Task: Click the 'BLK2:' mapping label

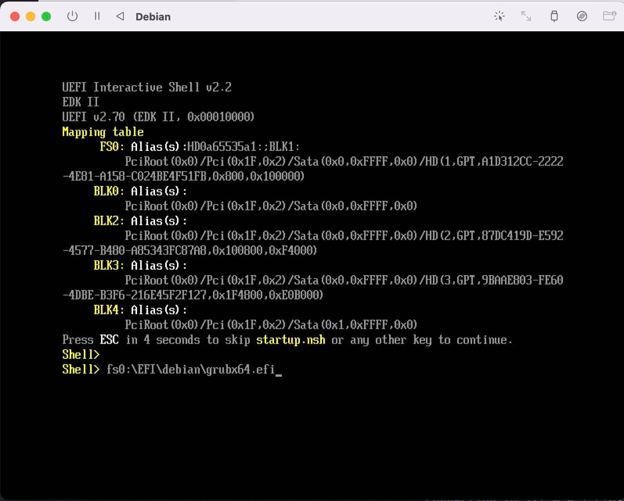Action: pos(109,221)
